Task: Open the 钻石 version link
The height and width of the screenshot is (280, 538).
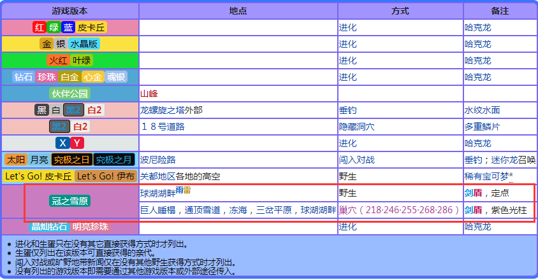Action: (x=24, y=77)
